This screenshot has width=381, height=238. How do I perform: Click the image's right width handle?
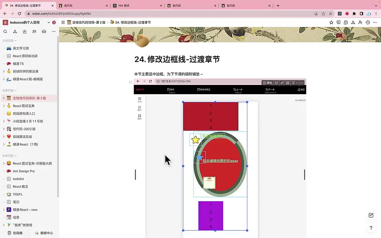[x=305, y=175]
